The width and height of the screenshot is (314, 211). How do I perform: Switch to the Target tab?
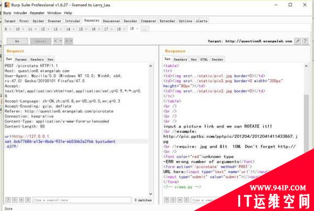(x=10, y=21)
